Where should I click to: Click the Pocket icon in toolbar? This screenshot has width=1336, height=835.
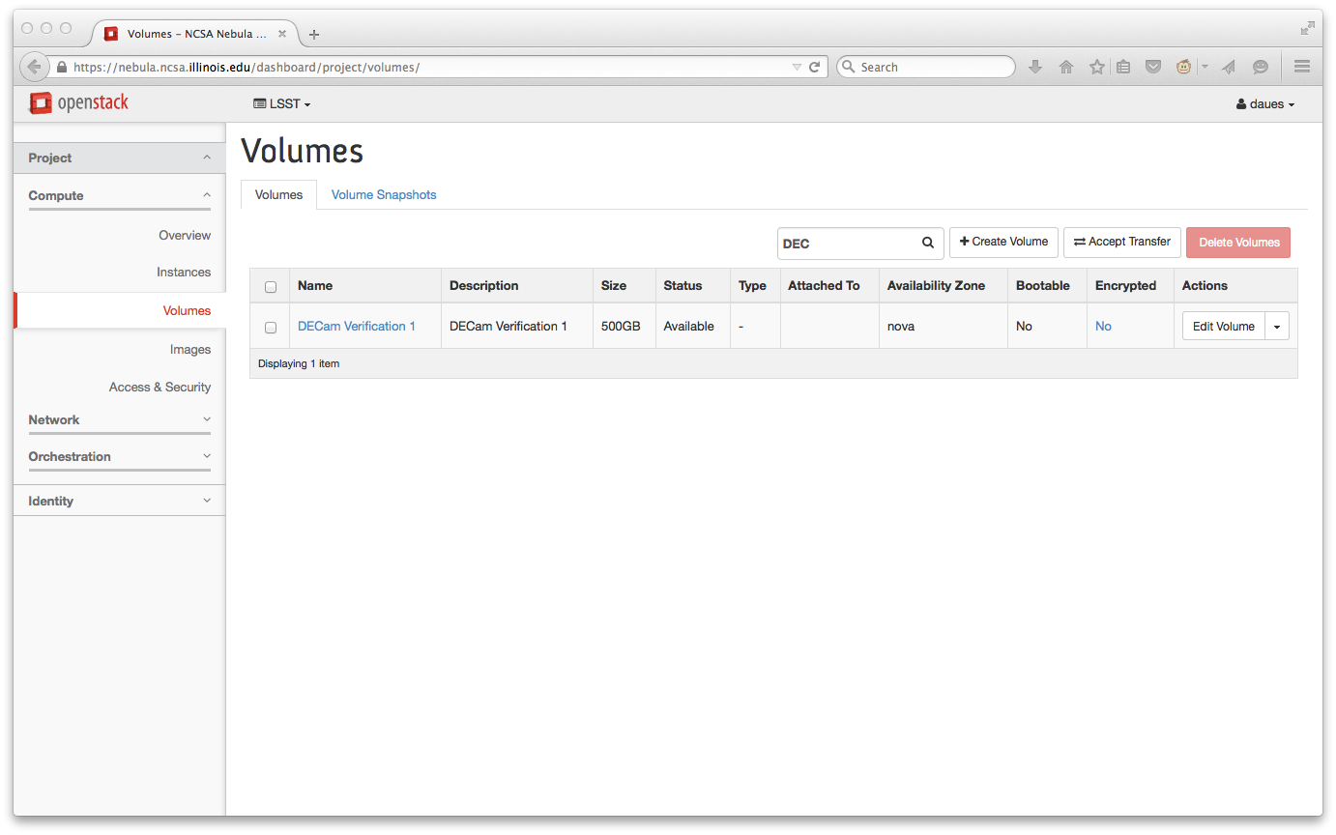[1153, 67]
